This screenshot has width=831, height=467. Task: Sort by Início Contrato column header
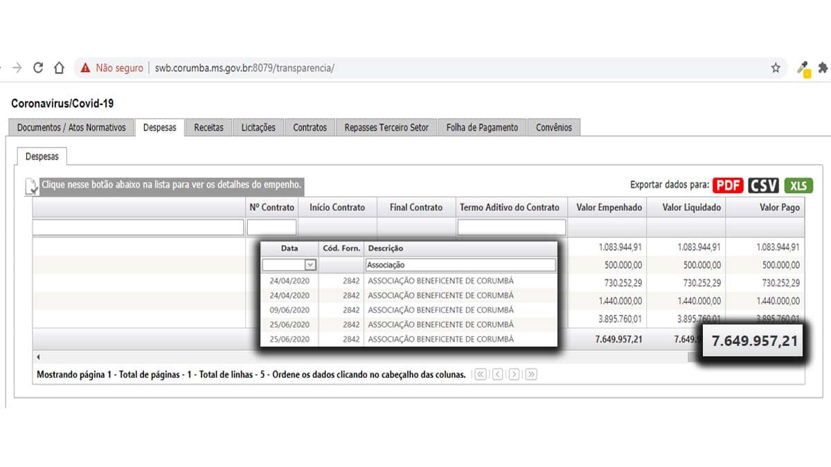click(337, 207)
